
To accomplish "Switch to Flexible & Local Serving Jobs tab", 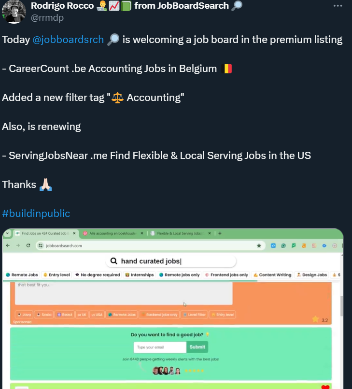I will click(180, 233).
